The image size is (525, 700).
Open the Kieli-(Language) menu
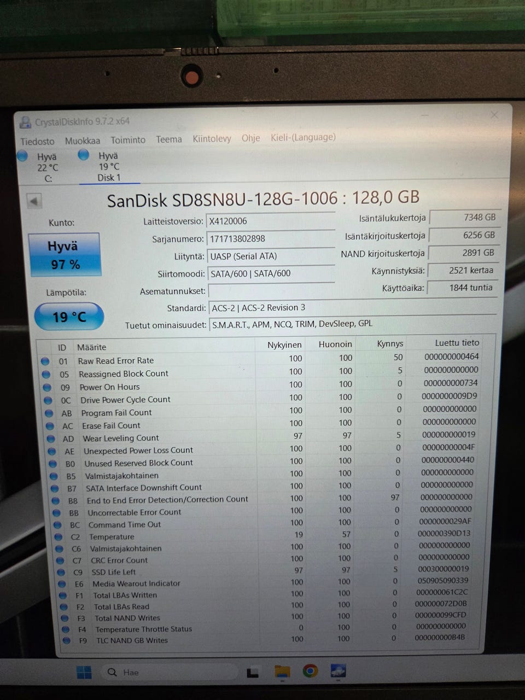pyautogui.click(x=303, y=137)
